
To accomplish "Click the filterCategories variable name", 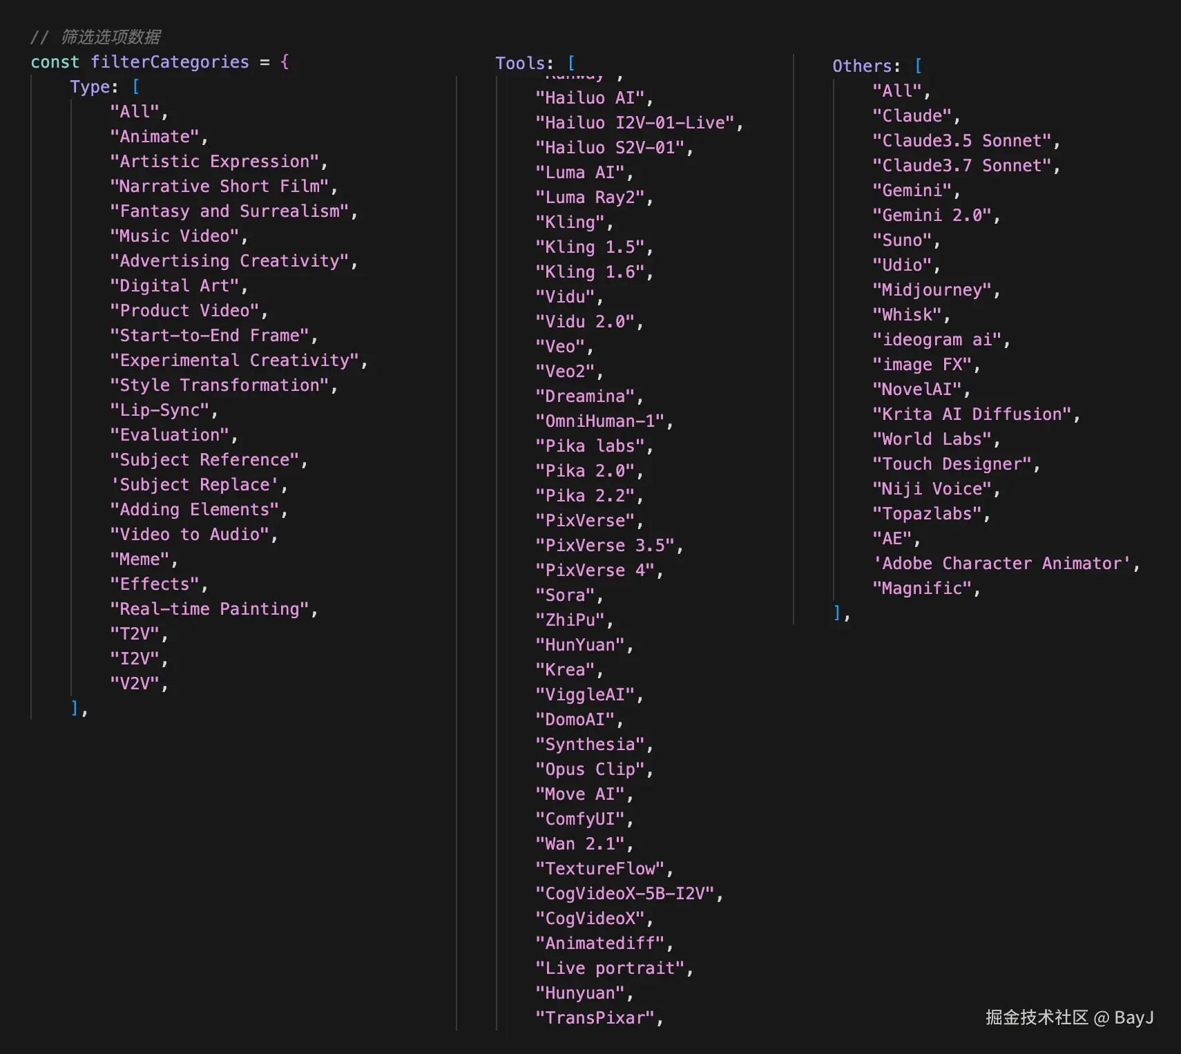I will point(169,62).
